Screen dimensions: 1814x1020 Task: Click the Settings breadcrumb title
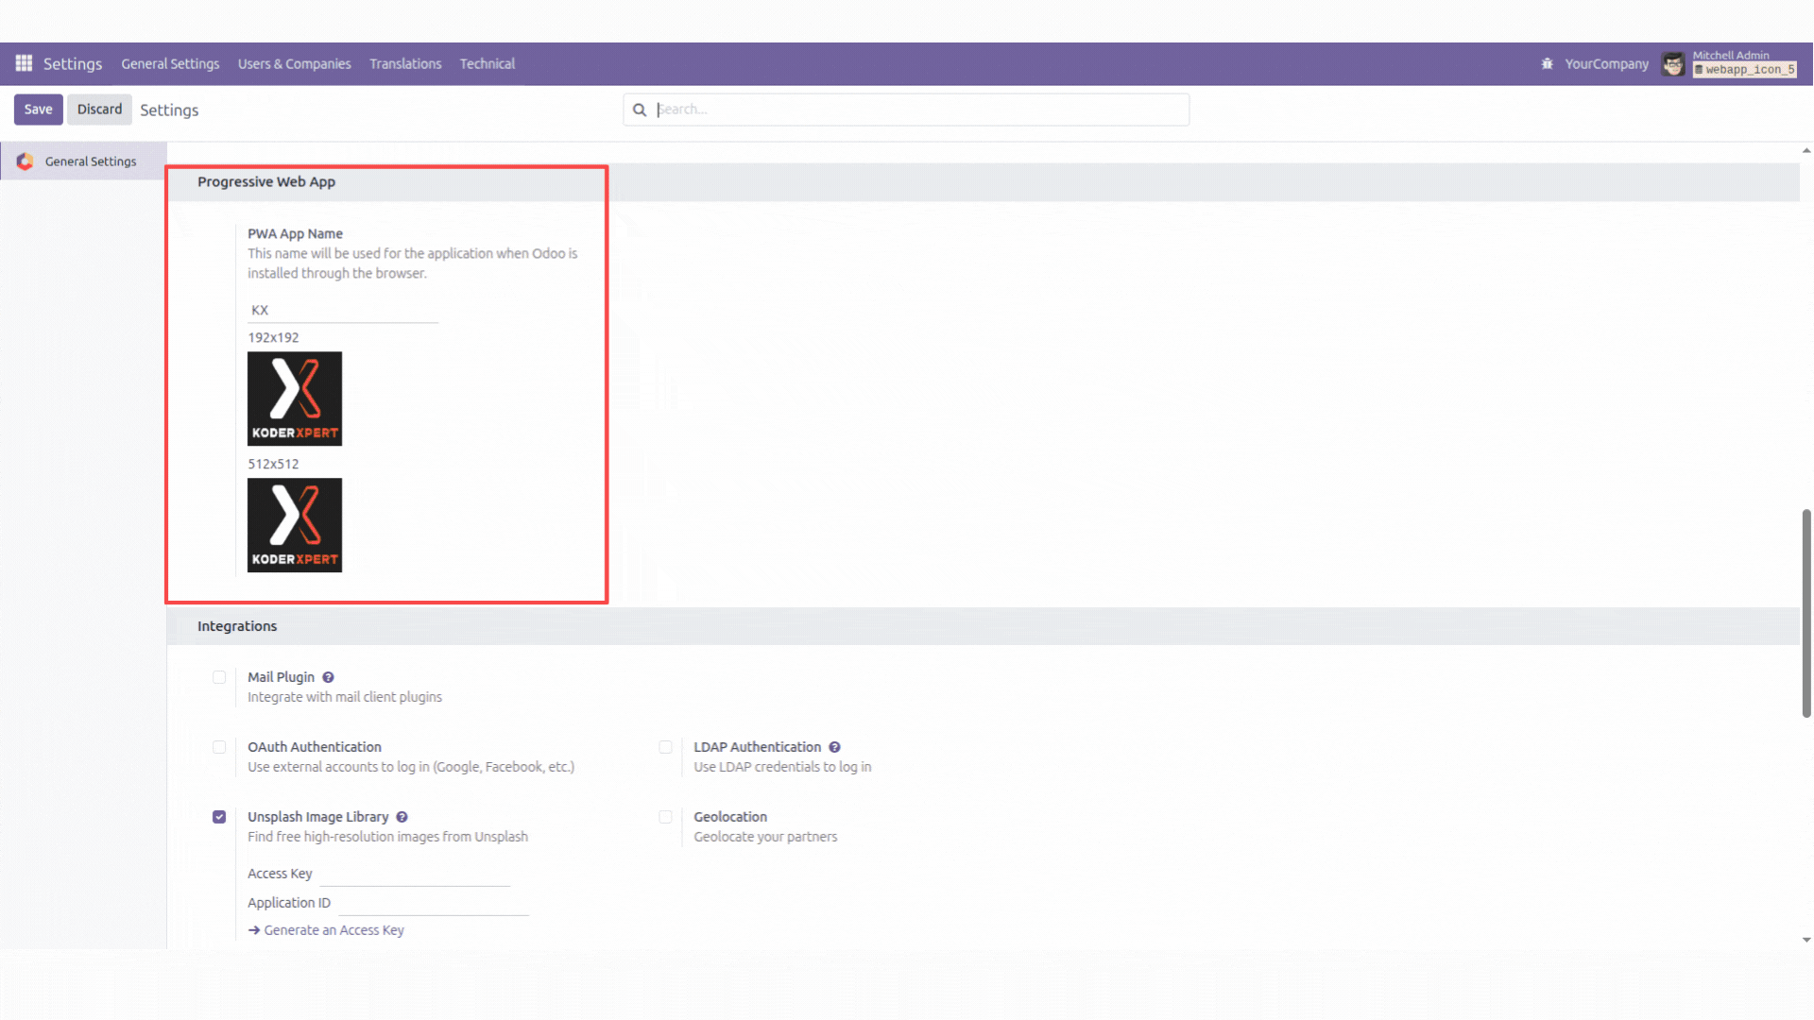tap(169, 110)
